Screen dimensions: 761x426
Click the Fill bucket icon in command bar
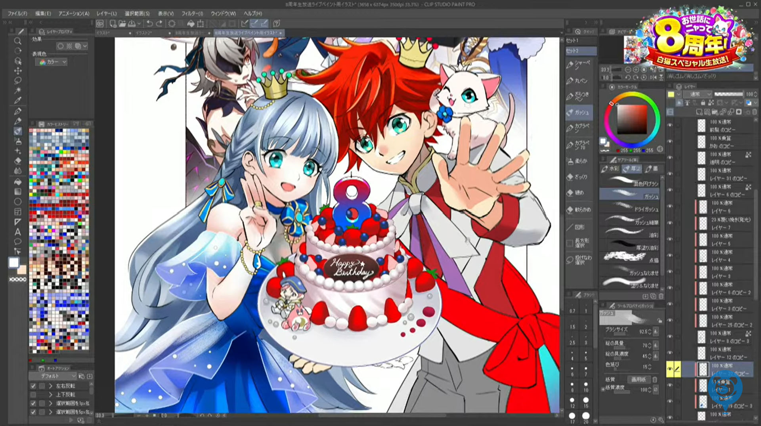point(191,24)
